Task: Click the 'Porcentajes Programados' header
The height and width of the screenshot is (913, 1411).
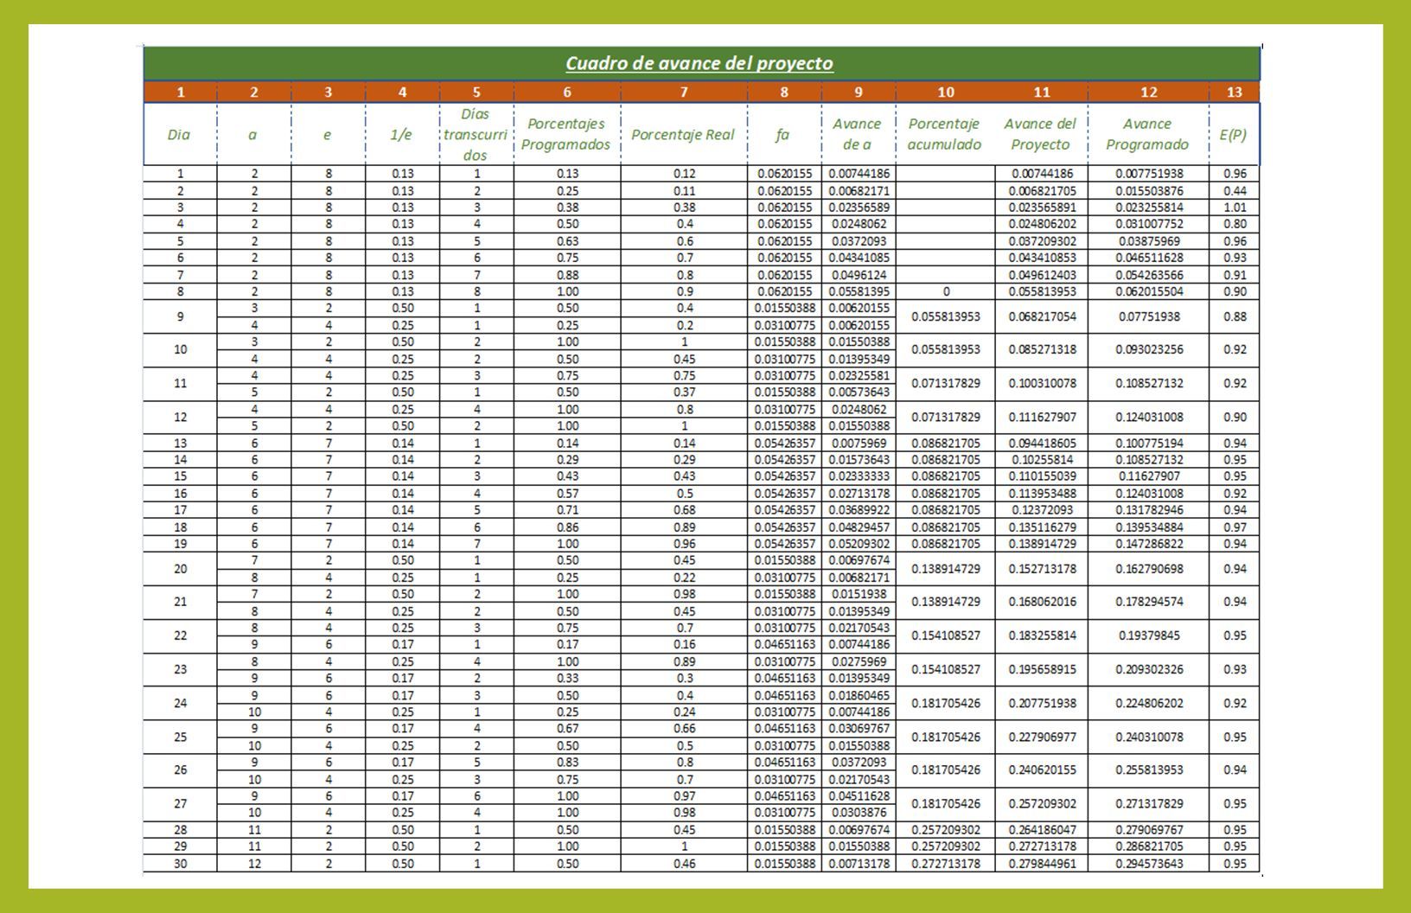Action: tap(566, 134)
